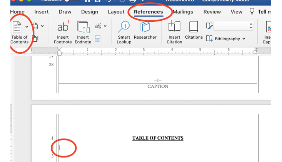
Task: Click the Insert Endnote icon
Action: (x=83, y=27)
